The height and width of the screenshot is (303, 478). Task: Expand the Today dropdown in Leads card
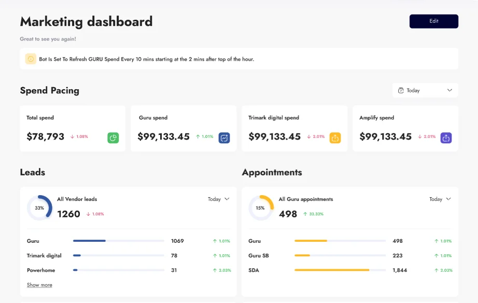coord(218,199)
